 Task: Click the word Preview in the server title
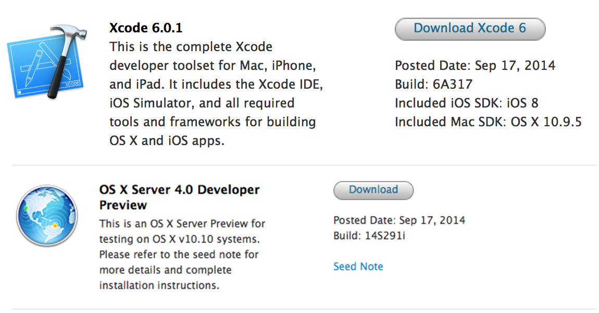point(123,205)
